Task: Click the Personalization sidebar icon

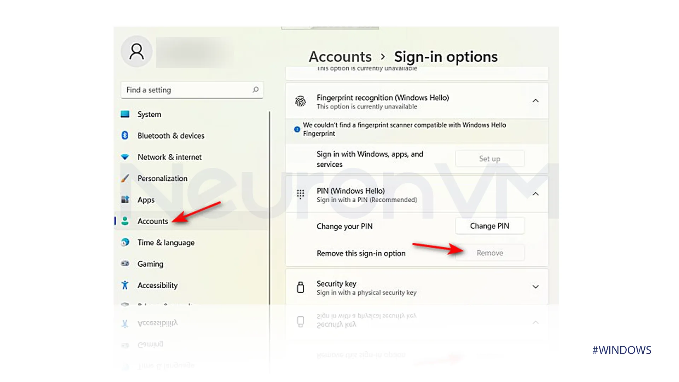Action: click(x=124, y=178)
